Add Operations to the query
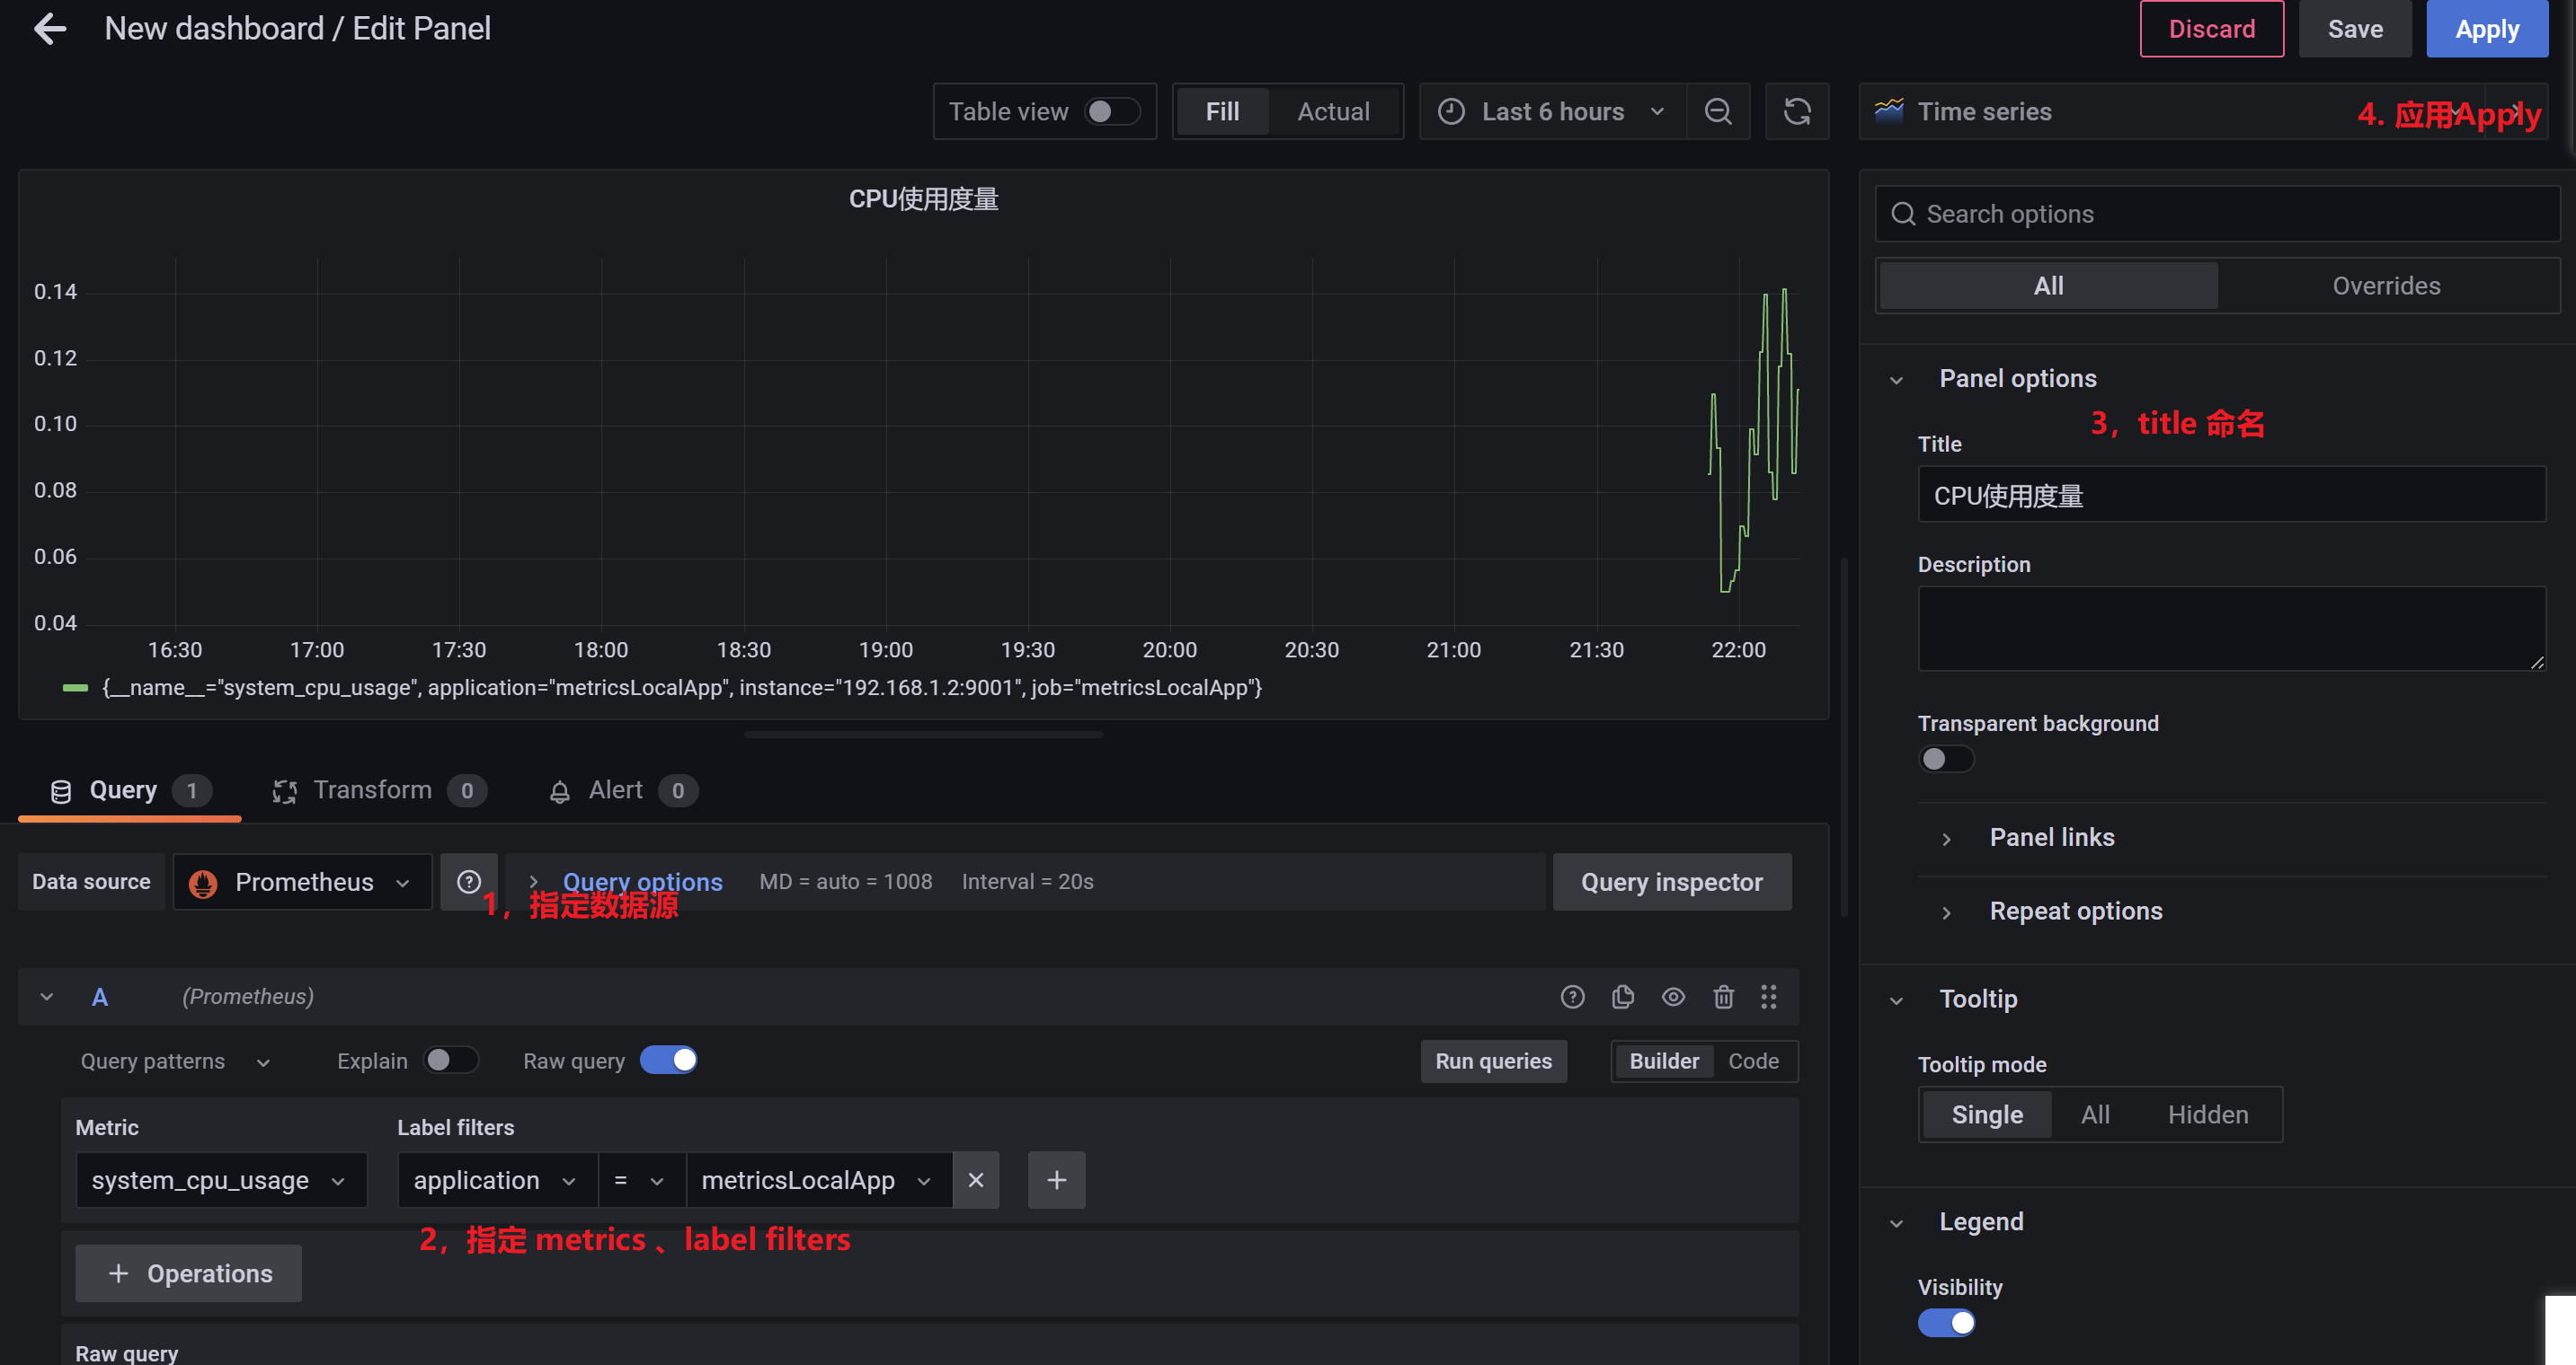The height and width of the screenshot is (1365, 2576). 188,1273
